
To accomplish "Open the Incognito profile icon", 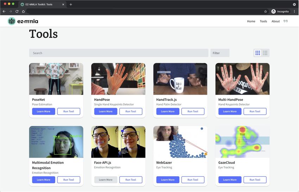I will pyautogui.click(x=273, y=12).
